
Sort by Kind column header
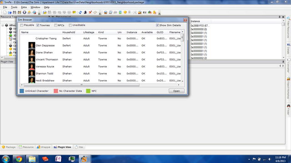(107, 32)
